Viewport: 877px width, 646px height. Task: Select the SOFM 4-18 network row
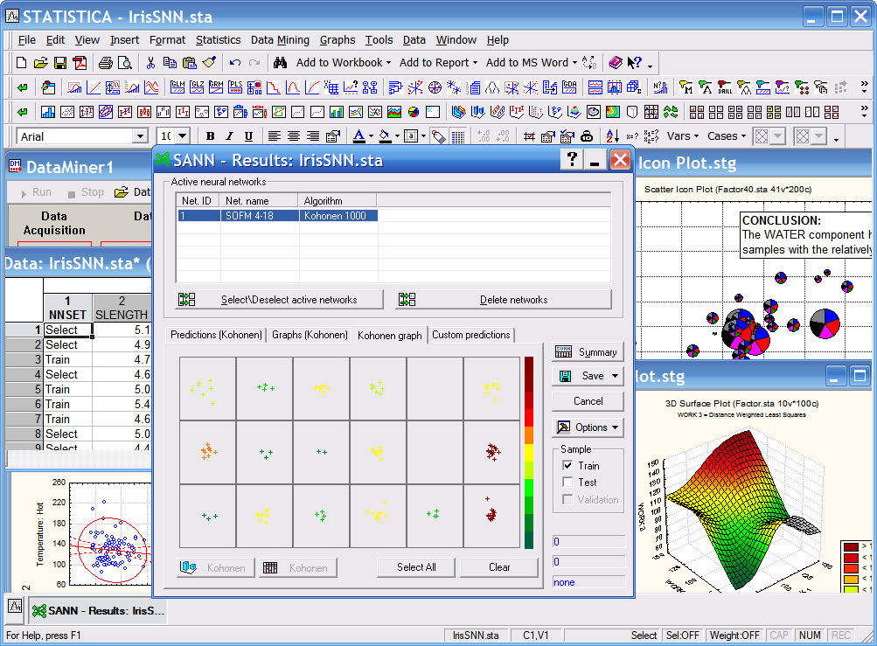[277, 215]
